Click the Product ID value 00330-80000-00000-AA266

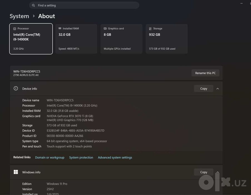pos(65,136)
